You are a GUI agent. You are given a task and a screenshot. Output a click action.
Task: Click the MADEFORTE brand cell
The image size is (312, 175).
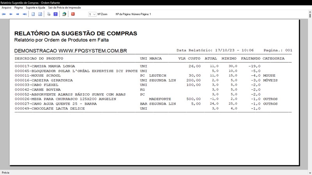tap(160, 99)
